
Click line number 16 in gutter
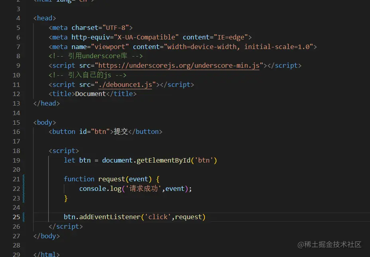coord(16,132)
